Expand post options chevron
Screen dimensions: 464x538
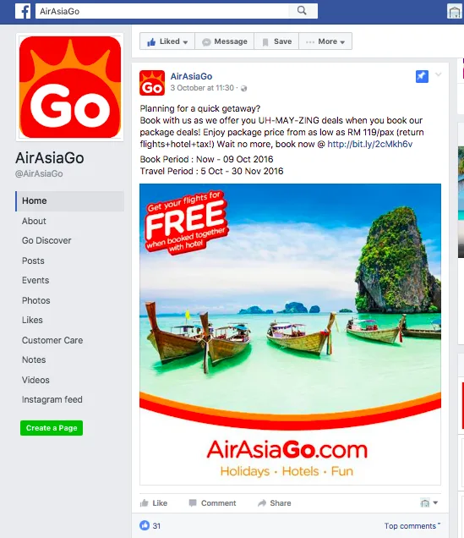tap(439, 74)
